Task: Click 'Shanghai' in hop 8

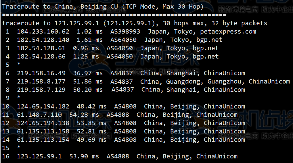Action: pyautogui.click(x=181, y=90)
